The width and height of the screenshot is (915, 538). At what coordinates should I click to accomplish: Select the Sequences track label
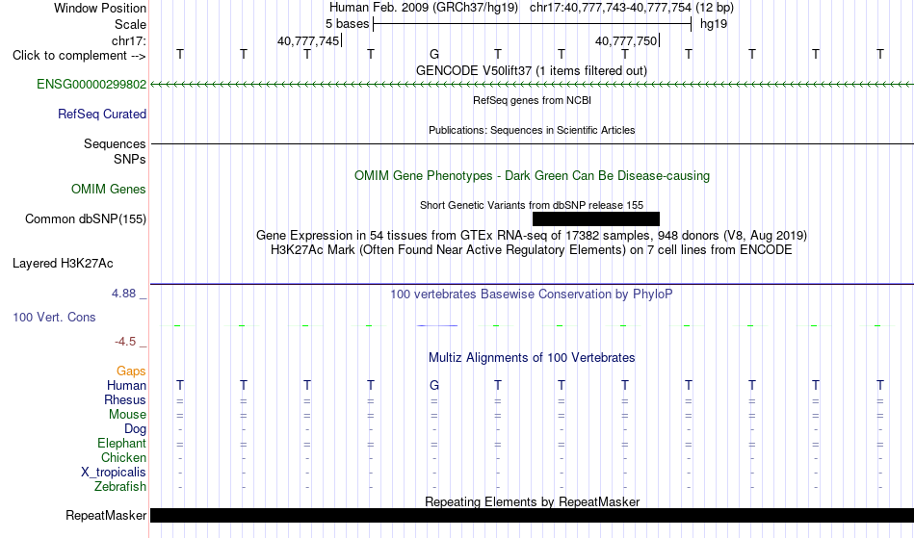(x=115, y=143)
